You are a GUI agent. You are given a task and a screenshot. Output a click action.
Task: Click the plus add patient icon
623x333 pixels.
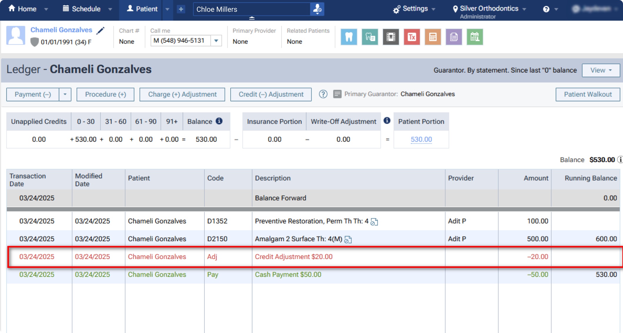(181, 9)
